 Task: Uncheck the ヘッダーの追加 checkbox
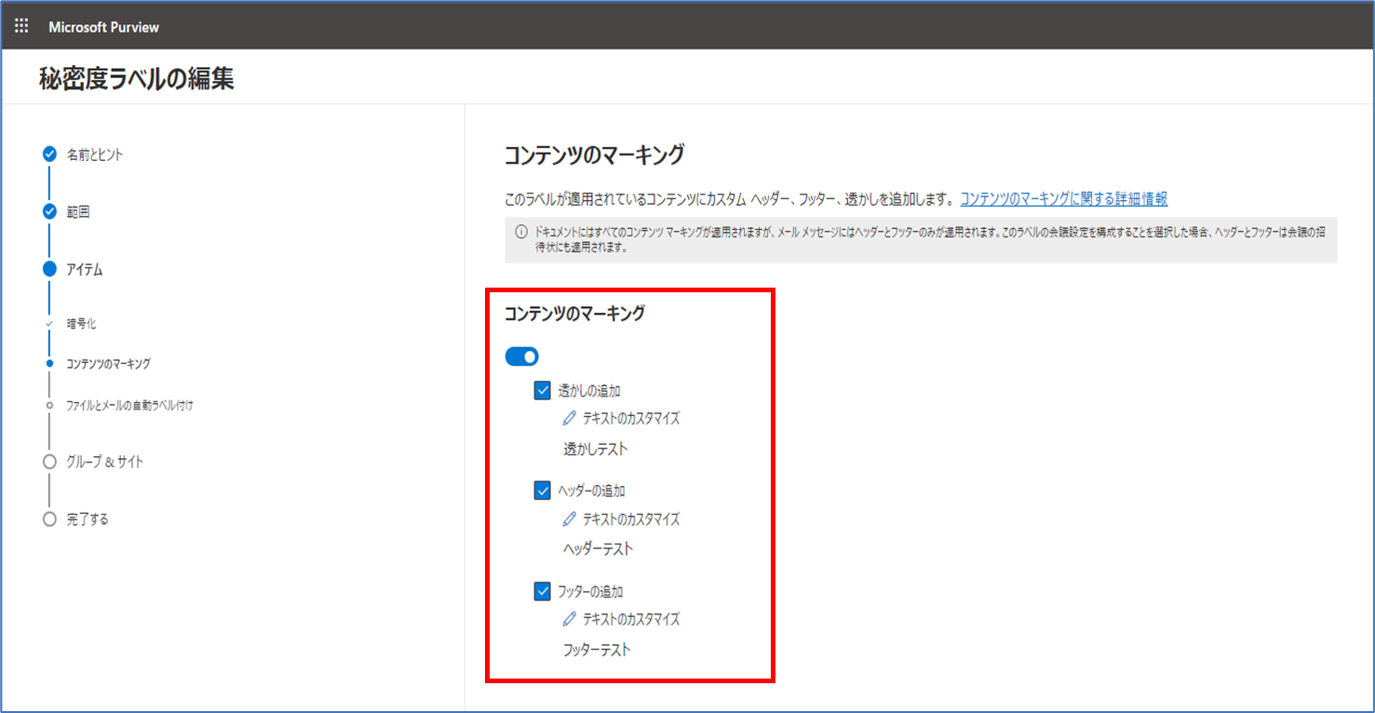pyautogui.click(x=543, y=491)
